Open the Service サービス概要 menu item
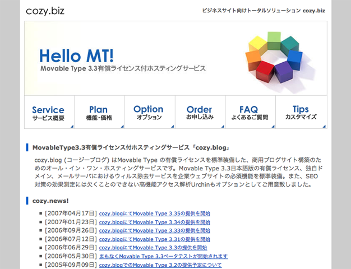 [49, 112]
